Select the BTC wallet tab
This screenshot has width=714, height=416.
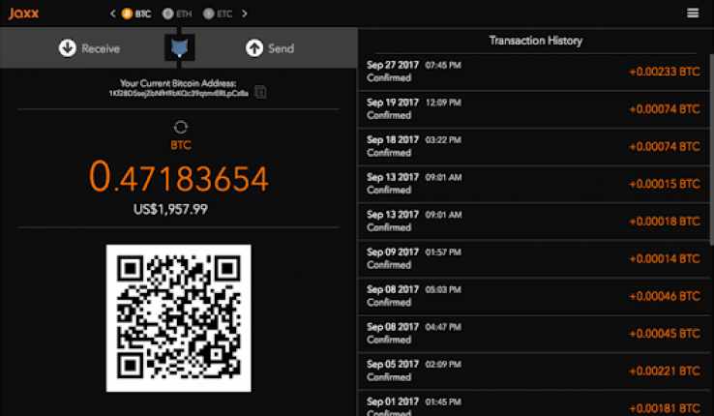coord(136,14)
